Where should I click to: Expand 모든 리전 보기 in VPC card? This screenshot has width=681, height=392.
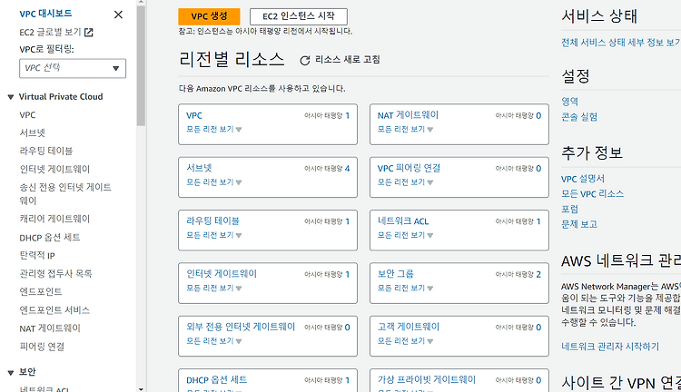(x=213, y=130)
